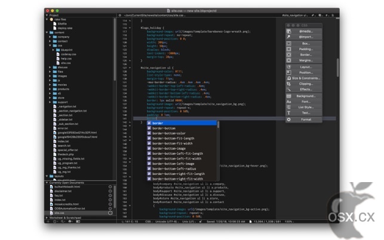This screenshot has width=384, height=240.
Task: Open the Unicode (UTF-8) encoding popup
Action: (167, 221)
